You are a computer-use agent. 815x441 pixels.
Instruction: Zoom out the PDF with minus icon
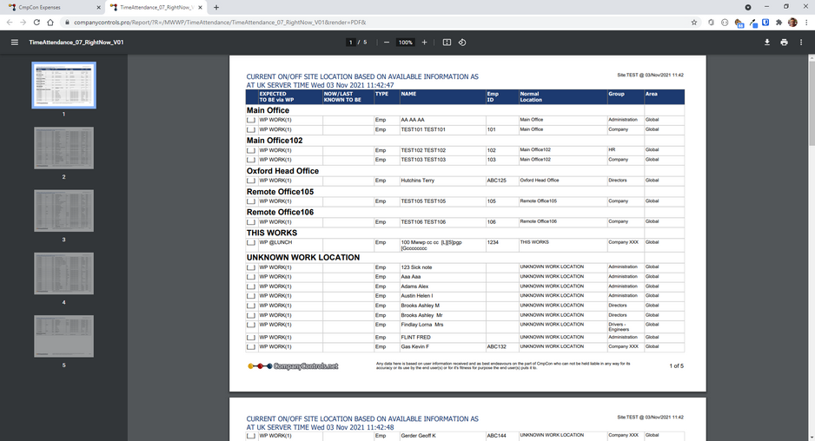(x=386, y=43)
